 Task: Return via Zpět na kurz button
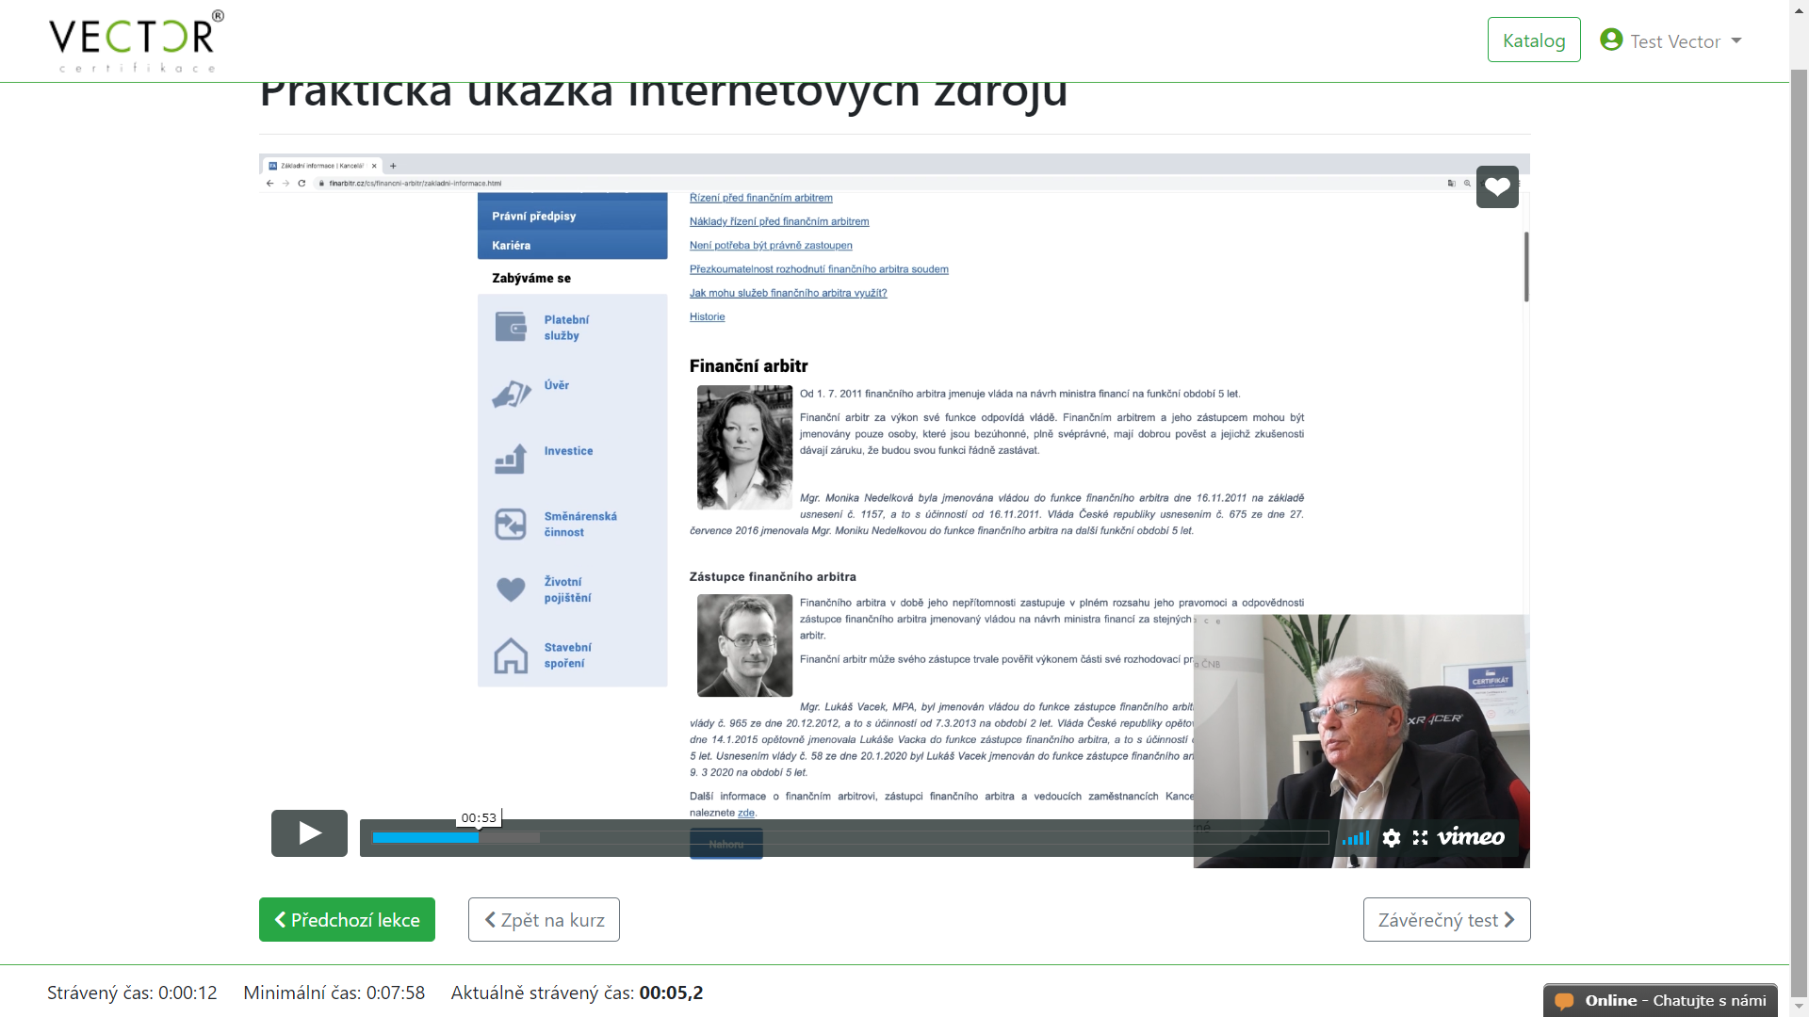pyautogui.click(x=544, y=919)
